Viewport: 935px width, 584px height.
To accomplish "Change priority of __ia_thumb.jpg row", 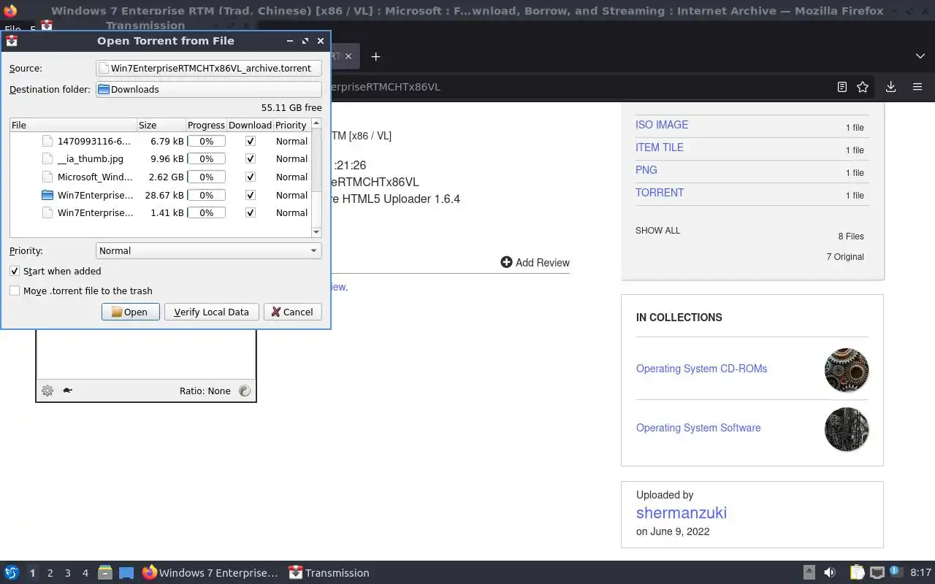I will [x=291, y=158].
